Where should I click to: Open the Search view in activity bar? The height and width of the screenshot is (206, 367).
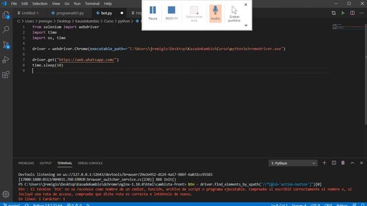coord(6,29)
